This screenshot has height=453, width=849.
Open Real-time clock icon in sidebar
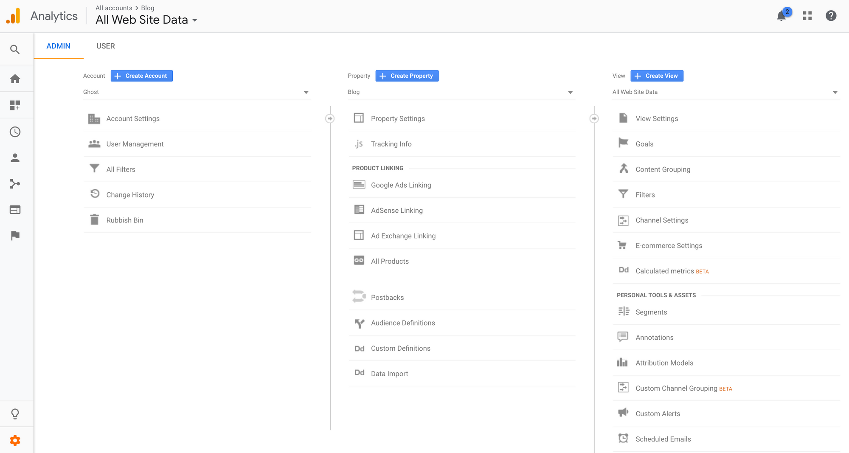pyautogui.click(x=15, y=132)
